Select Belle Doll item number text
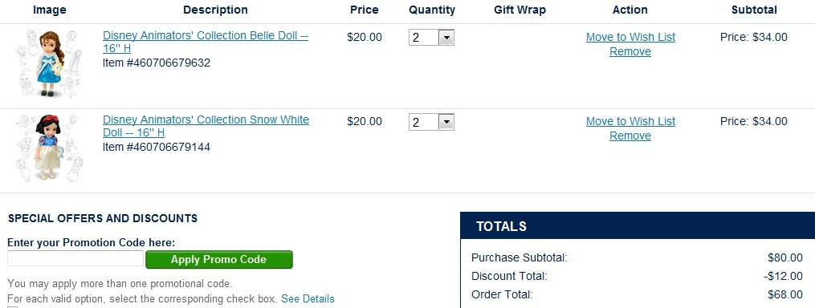The height and width of the screenshot is (308, 815). coord(157,63)
